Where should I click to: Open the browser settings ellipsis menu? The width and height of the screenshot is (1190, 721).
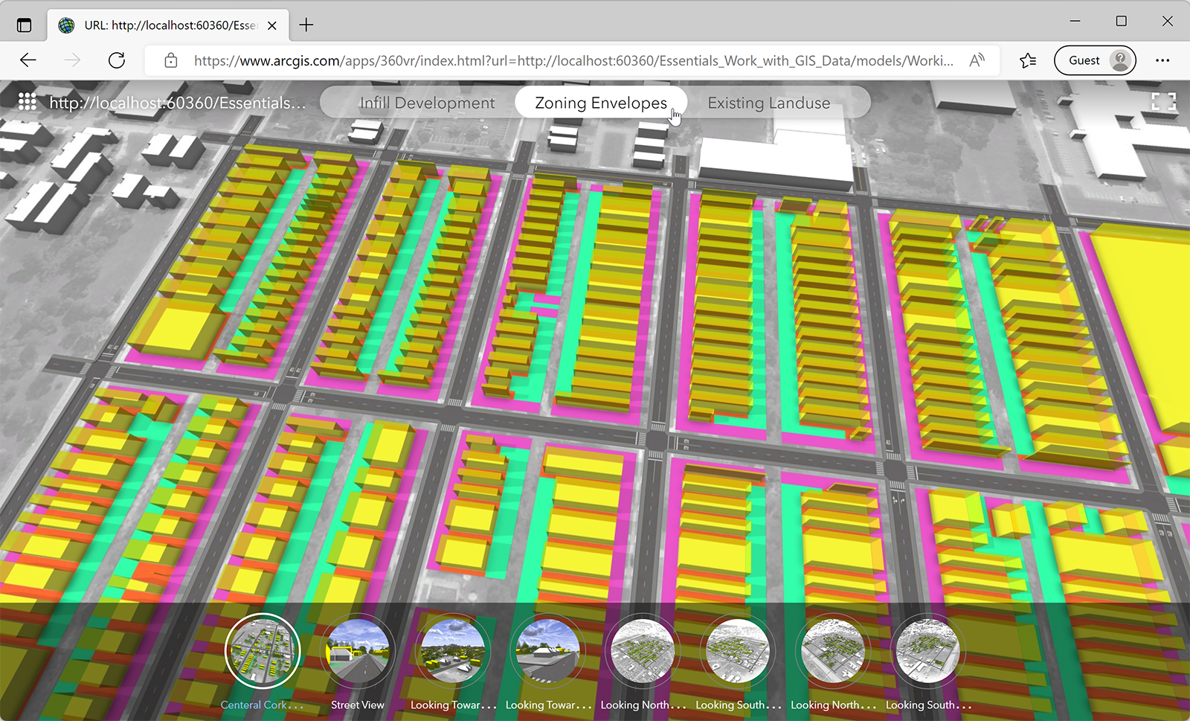pyautogui.click(x=1162, y=60)
